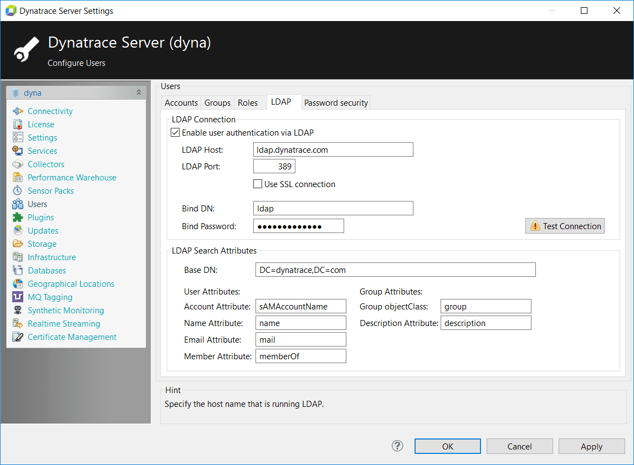Click the dyna server icon in sidebar header
The height and width of the screenshot is (465, 634).
click(16, 93)
